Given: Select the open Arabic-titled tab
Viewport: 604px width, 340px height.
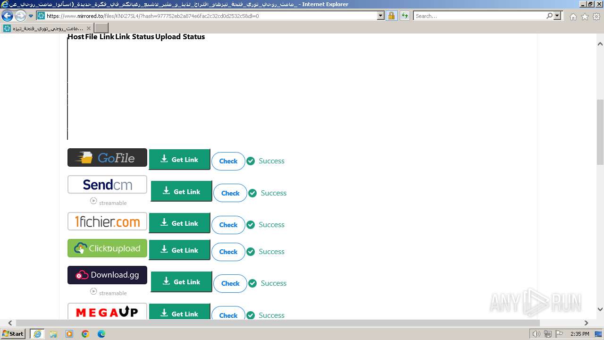Looking at the screenshot, I should 47,28.
